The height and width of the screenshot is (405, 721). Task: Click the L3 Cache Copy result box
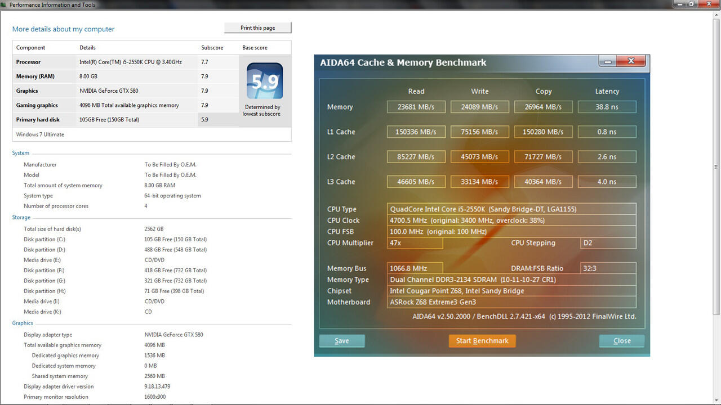(543, 182)
